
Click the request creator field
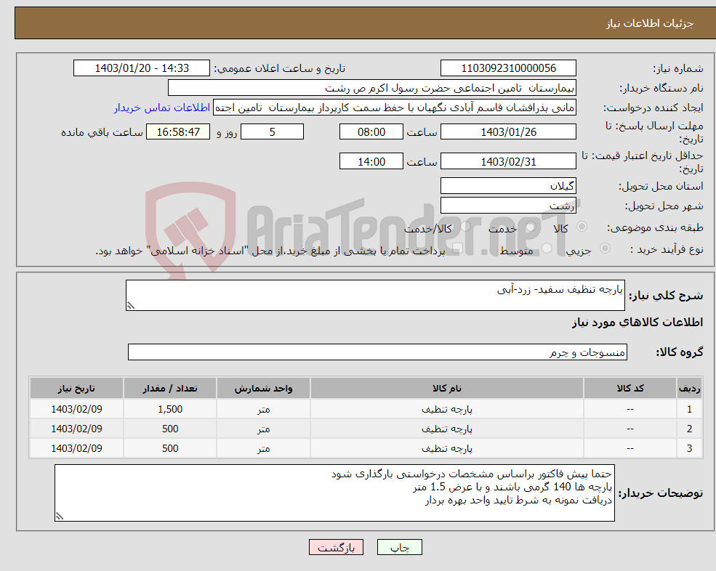[x=395, y=108]
